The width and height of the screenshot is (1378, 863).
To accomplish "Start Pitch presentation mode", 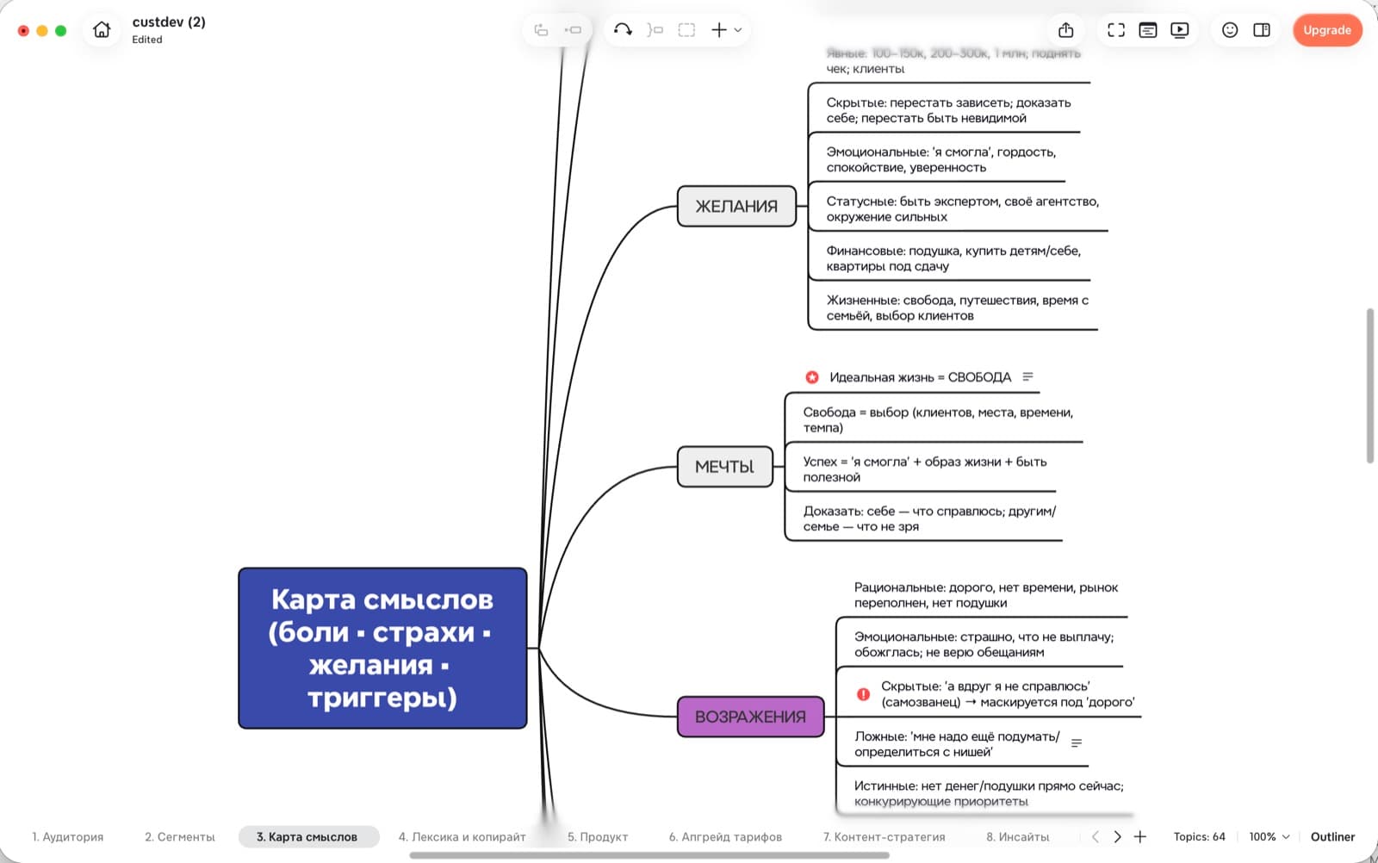I will 1180,30.
